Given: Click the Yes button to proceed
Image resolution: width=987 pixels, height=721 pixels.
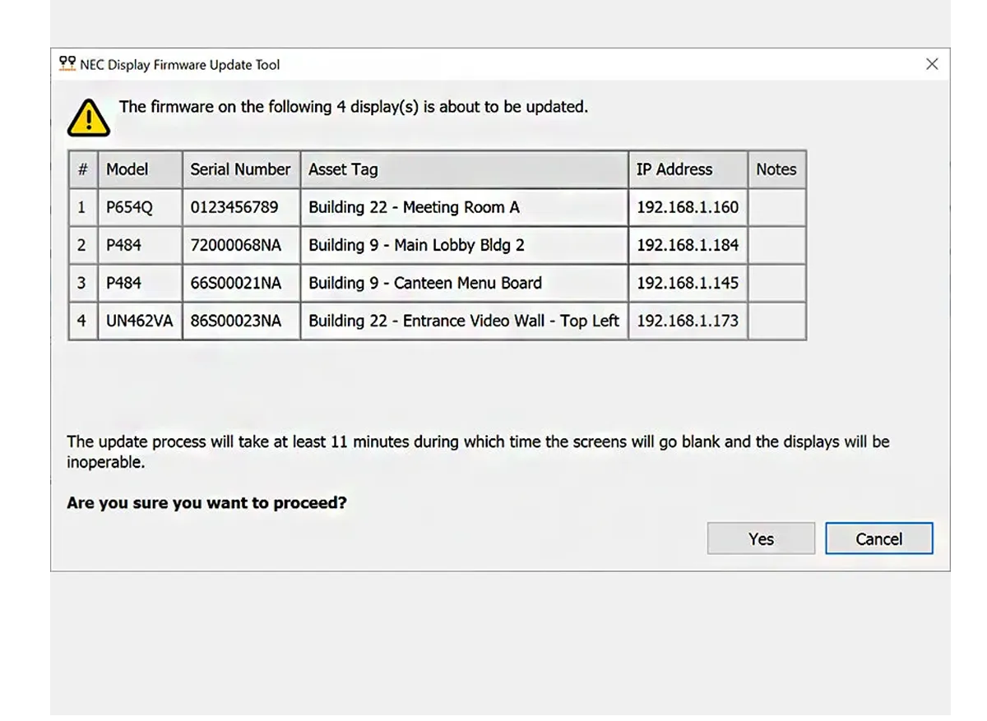Looking at the screenshot, I should (761, 538).
